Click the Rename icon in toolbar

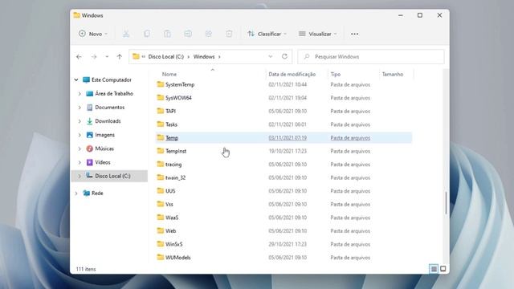[188, 34]
